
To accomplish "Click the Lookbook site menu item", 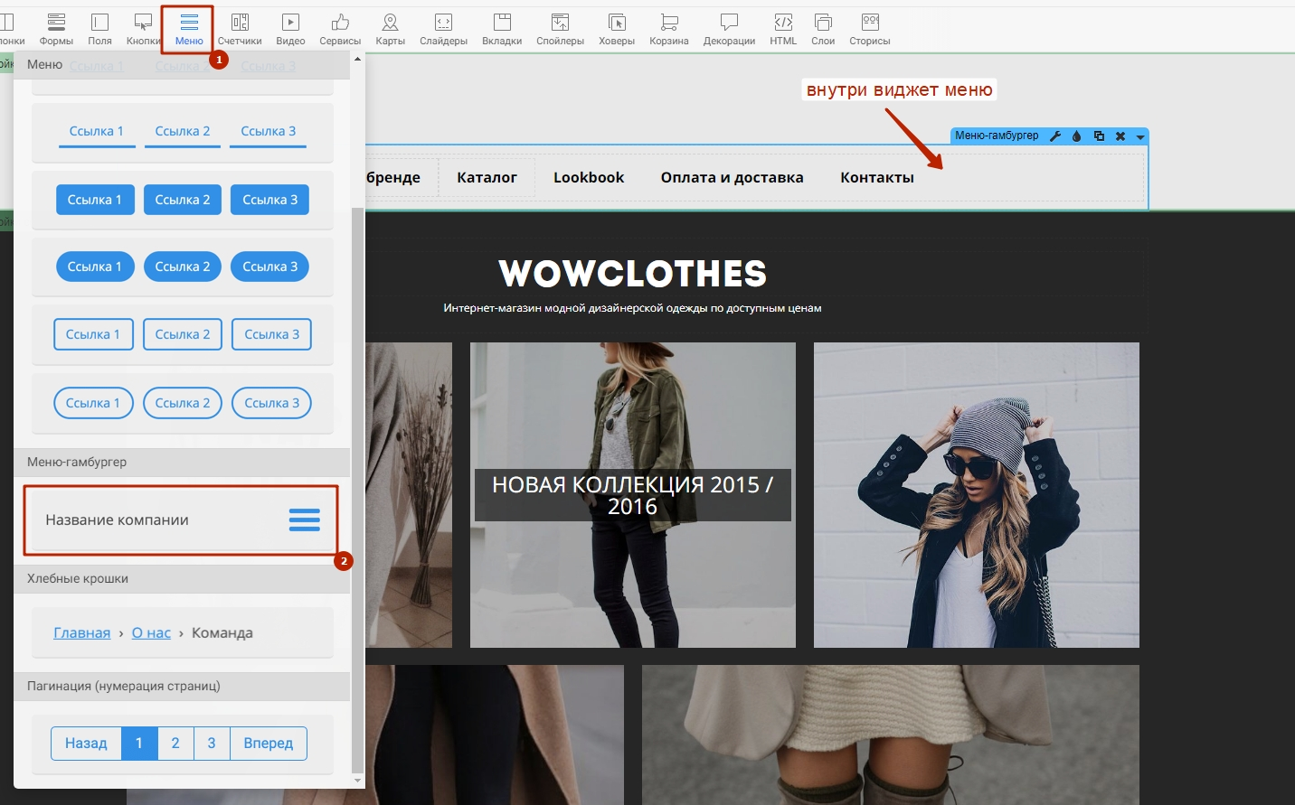I will pyautogui.click(x=589, y=178).
